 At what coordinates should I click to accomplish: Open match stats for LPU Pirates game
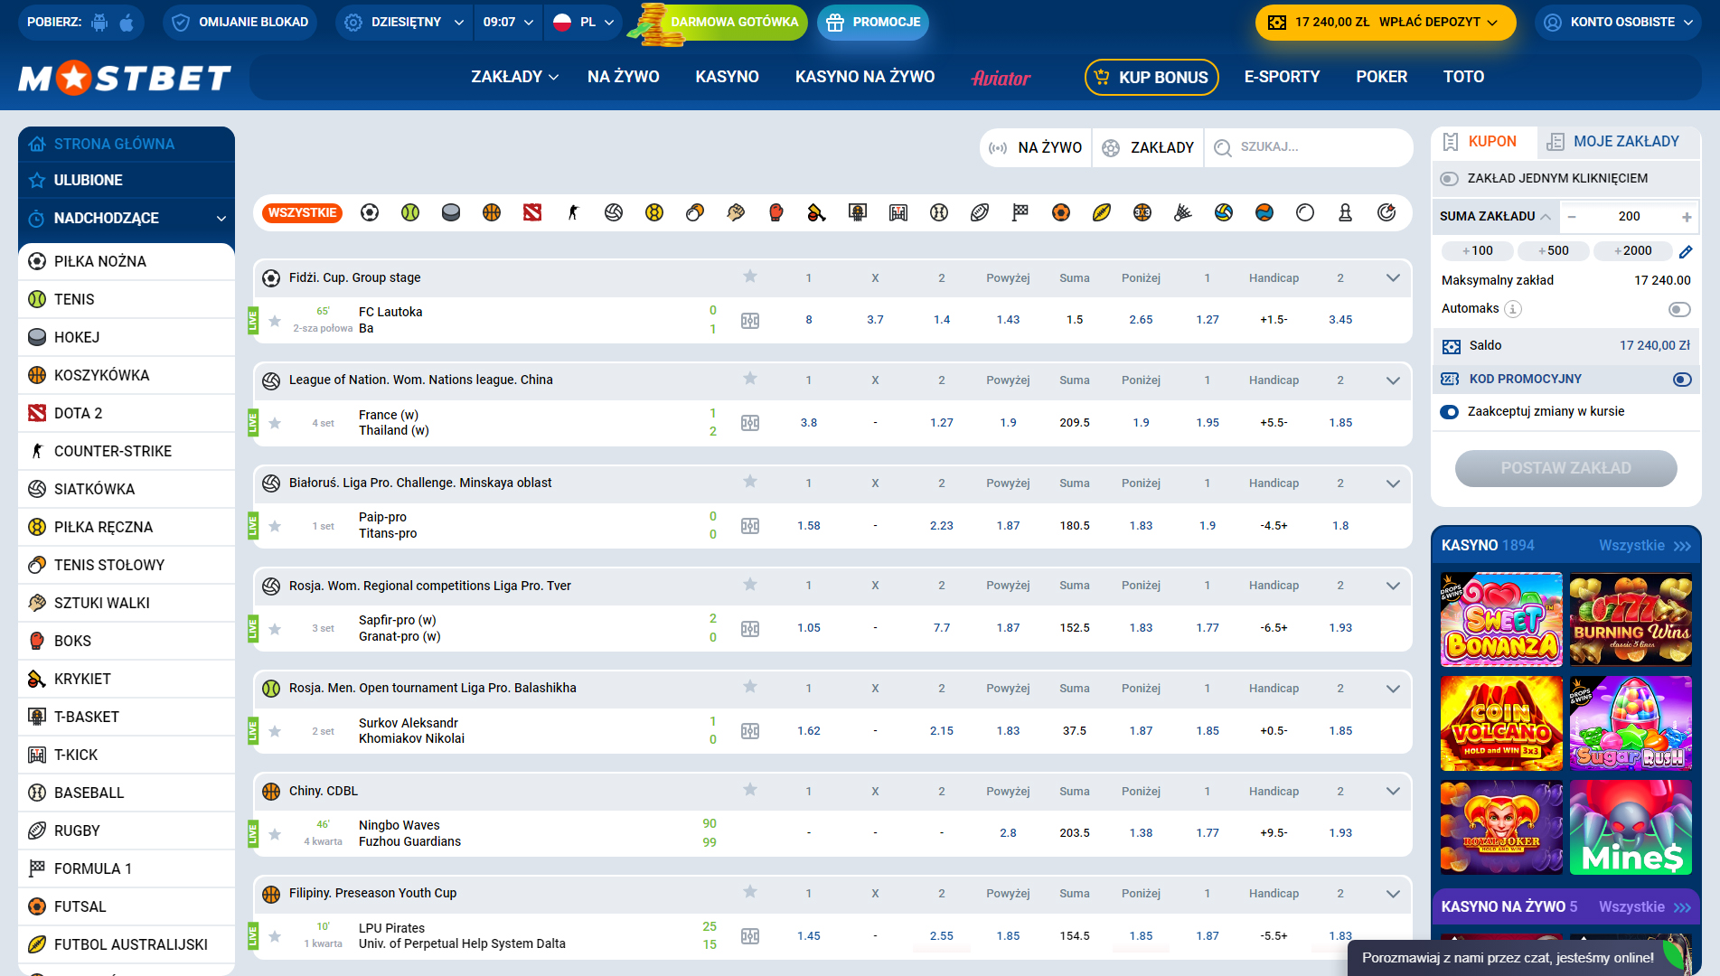(x=750, y=936)
